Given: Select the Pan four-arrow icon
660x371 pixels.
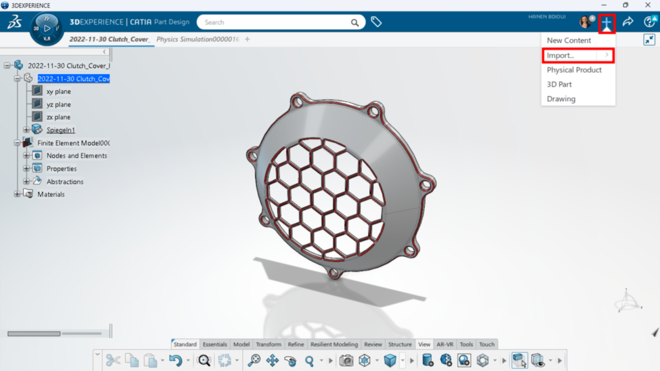Looking at the screenshot, I should pyautogui.click(x=273, y=361).
